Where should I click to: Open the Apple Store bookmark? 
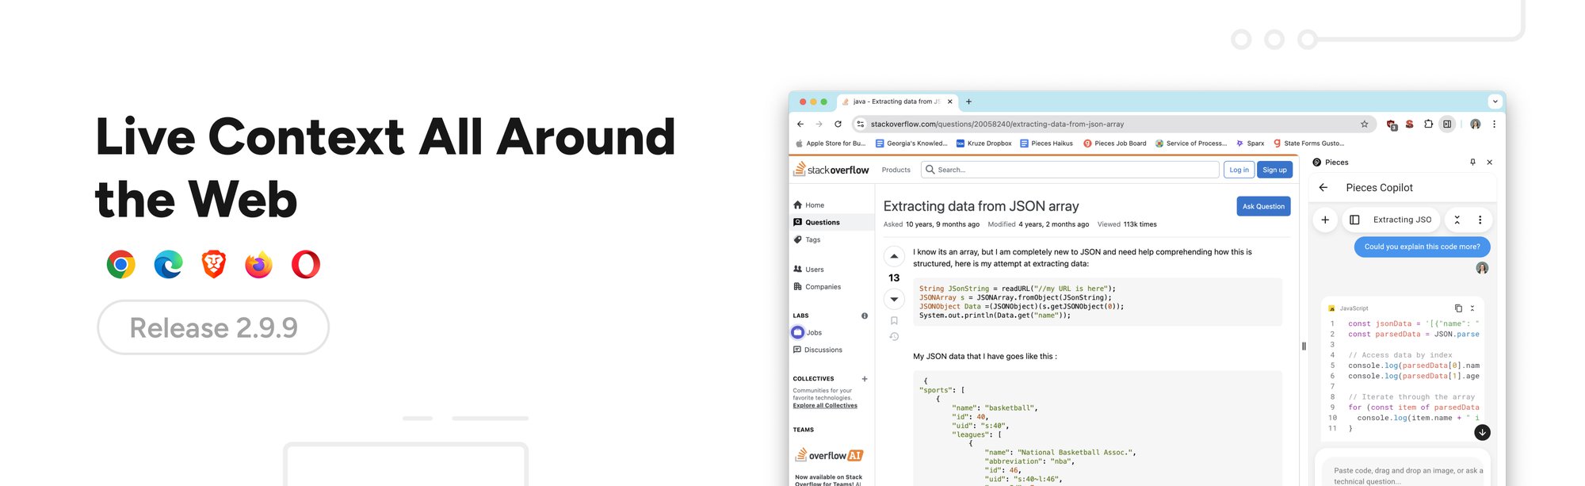tap(831, 144)
